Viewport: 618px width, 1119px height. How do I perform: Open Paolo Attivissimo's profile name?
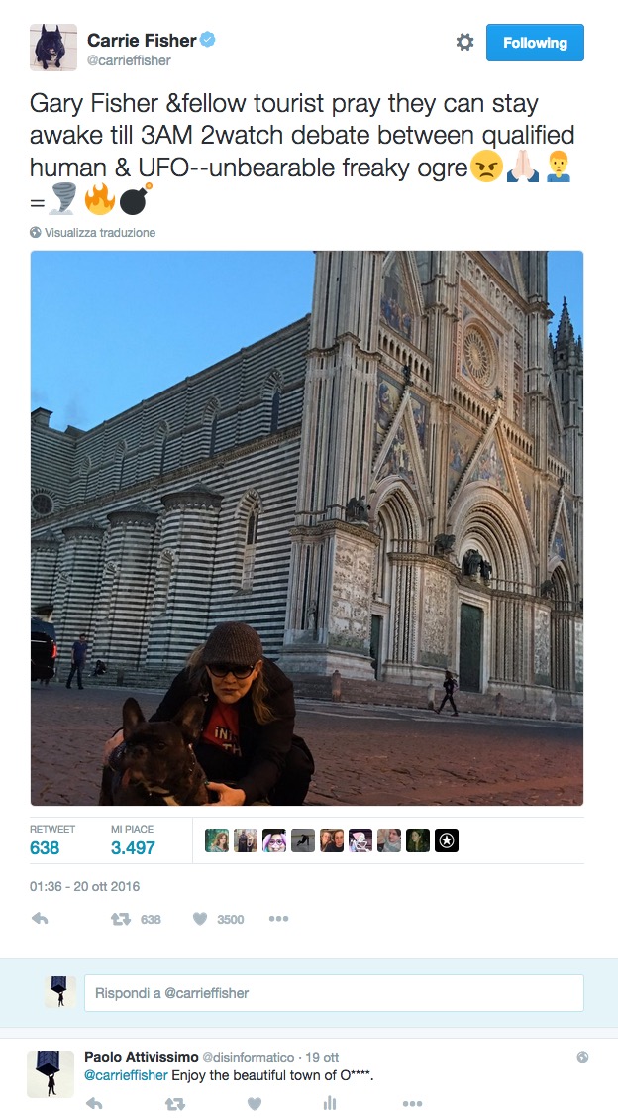142,1057
